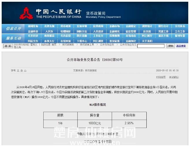Image resolution: width=190 pixels, height=147 pixels.
Task: Go to 党建工作 section
Action: tap(163, 31)
